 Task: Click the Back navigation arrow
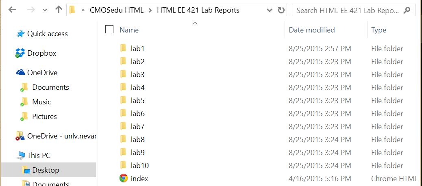12,10
